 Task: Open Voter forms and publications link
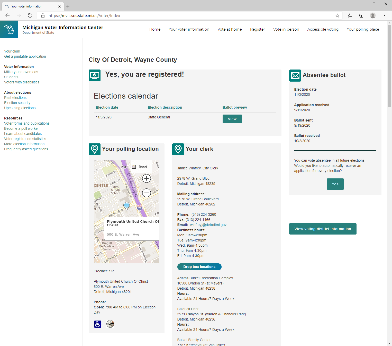[27, 123]
